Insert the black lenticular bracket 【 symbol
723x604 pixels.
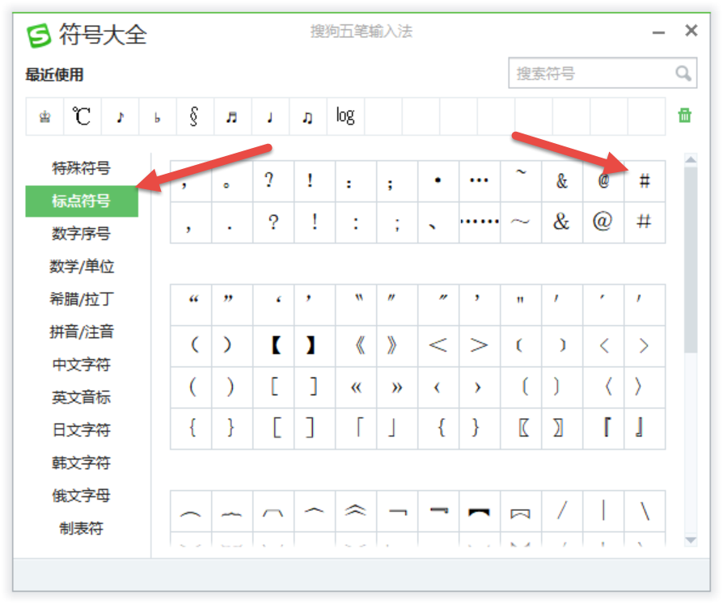[273, 346]
